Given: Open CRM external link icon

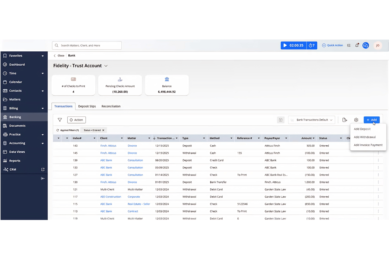Looking at the screenshot, I should (43, 170).
